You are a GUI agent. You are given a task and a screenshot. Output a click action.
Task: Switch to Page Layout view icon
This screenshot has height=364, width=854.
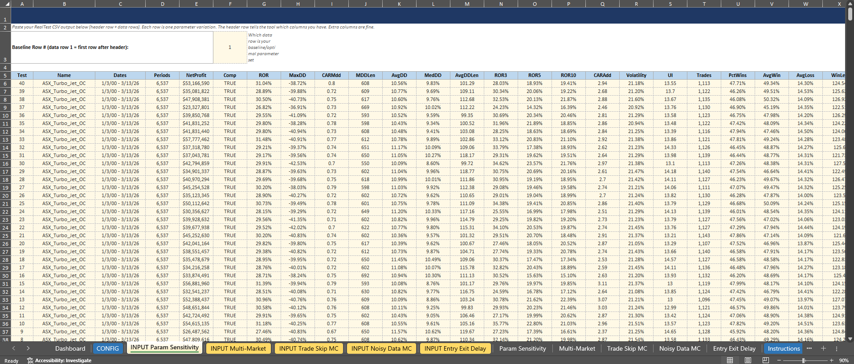pyautogui.click(x=748, y=360)
